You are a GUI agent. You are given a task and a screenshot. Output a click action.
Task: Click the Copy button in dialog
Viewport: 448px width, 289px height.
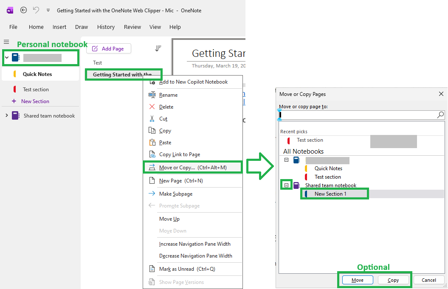[393, 280]
